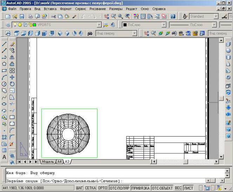The height and width of the screenshot is (192, 233).
Task: Toggle СЕТКА grid display
Action: 91,188
